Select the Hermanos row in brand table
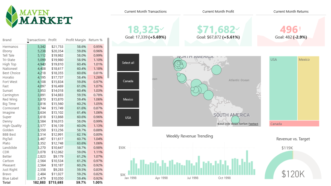This screenshot has height=186, width=331. point(10,47)
